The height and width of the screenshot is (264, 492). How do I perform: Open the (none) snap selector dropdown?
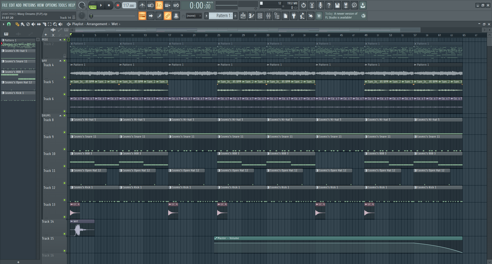(x=194, y=16)
